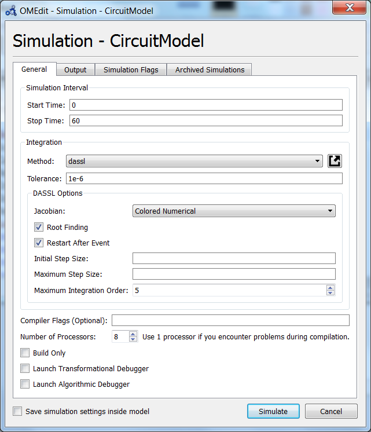Switch to the Output tab
Image resolution: width=371 pixels, height=432 pixels.
[x=75, y=70]
